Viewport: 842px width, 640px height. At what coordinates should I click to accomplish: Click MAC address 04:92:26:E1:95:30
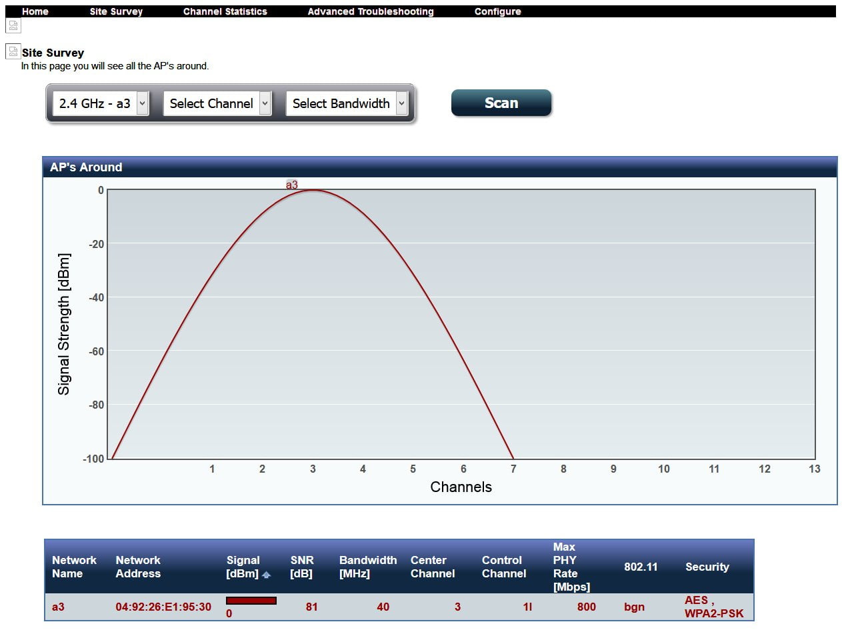[163, 607]
